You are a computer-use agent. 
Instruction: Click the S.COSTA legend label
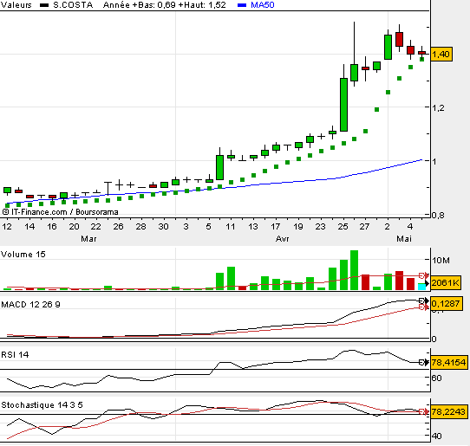(x=73, y=5)
